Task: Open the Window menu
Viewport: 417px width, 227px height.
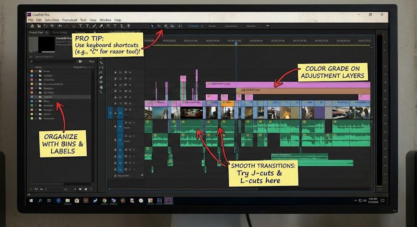Action: [105, 20]
